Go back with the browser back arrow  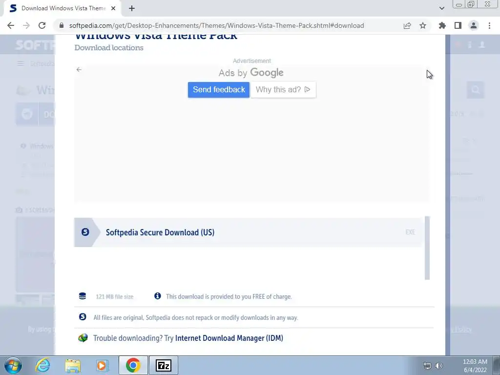(x=11, y=25)
